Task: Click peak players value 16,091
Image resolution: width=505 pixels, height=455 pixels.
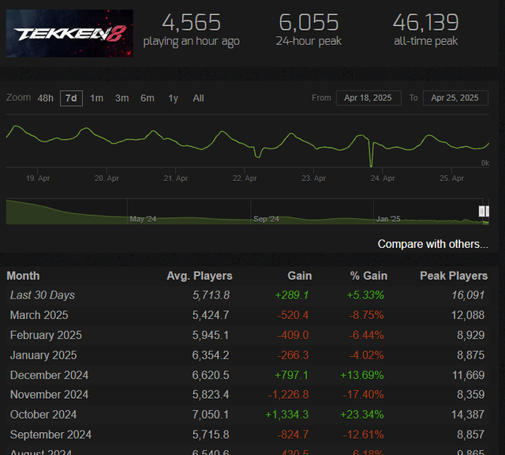Action: pyautogui.click(x=468, y=295)
